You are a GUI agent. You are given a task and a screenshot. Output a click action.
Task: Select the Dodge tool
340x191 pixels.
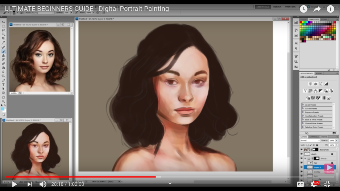(x=3, y=76)
